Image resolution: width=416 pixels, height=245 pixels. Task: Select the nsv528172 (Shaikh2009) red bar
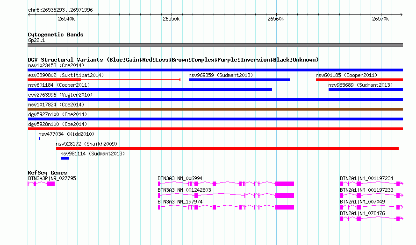tap(227, 148)
